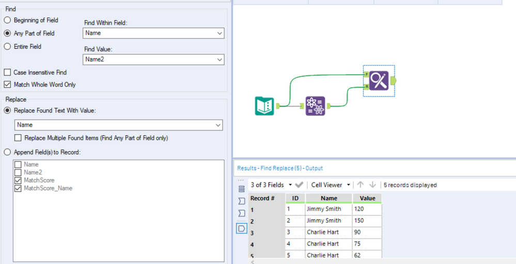Select Jimmy Smith cell in record 1
The width and height of the screenshot is (516, 264).
tap(329, 209)
